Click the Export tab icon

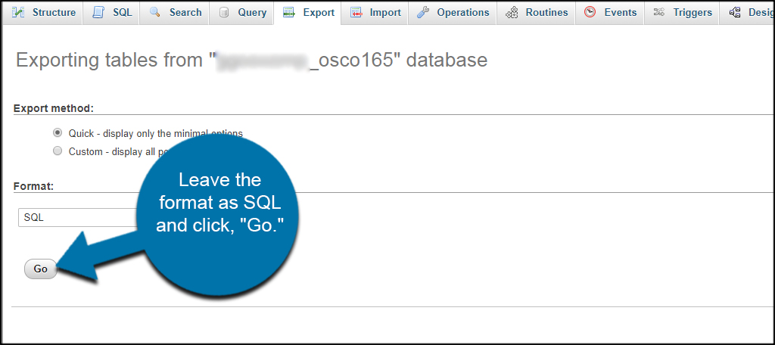[x=289, y=12]
